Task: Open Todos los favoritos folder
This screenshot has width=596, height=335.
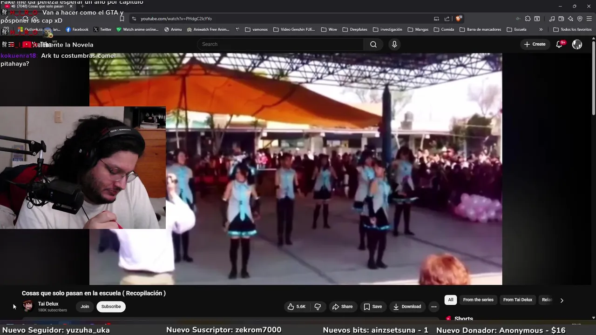Action: pos(572,29)
